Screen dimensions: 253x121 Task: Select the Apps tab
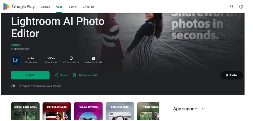click(59, 7)
